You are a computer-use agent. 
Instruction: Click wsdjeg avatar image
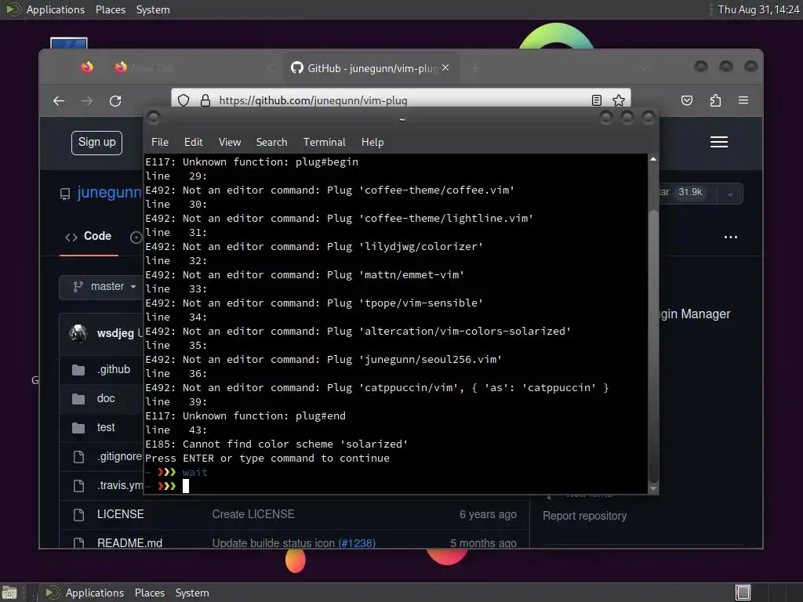(x=78, y=333)
